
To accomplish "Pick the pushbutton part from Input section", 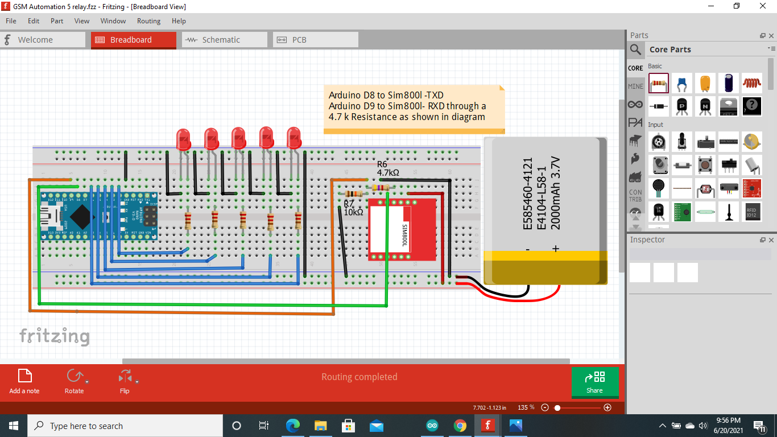I will [x=705, y=165].
